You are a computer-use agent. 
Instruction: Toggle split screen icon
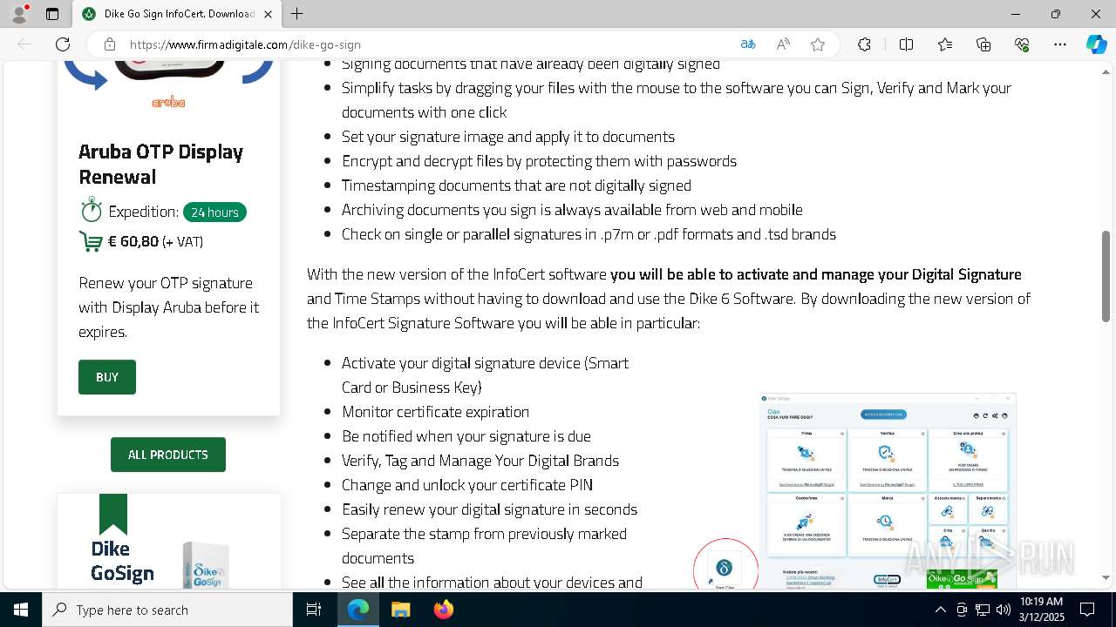[x=906, y=44]
